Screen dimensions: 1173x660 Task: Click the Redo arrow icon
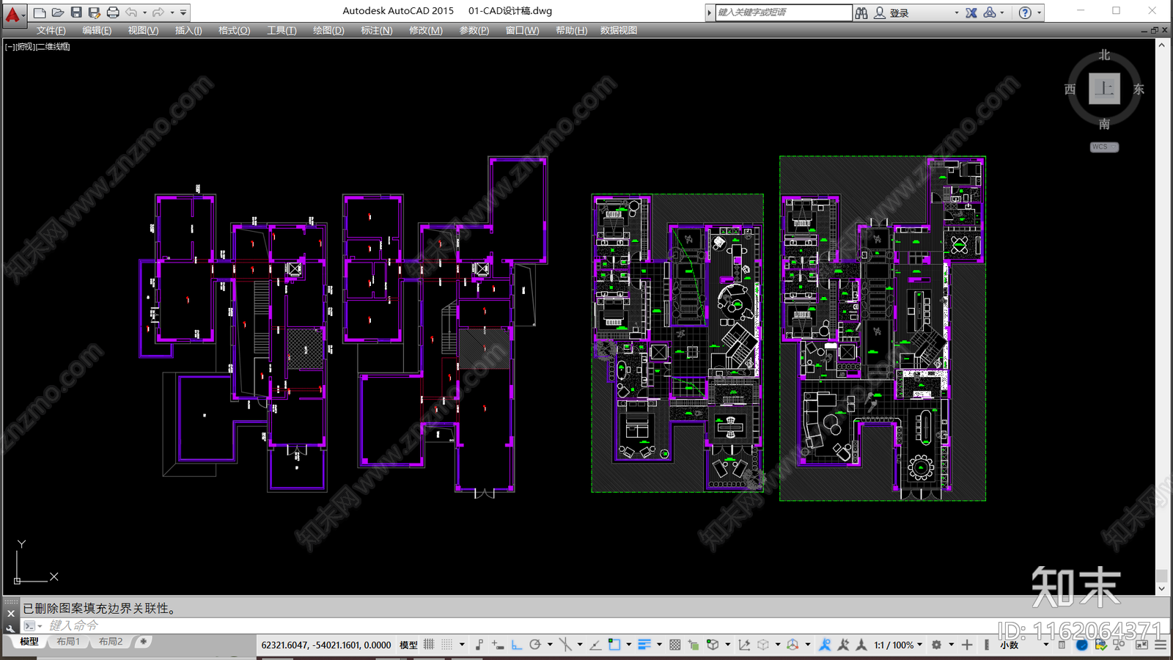(x=158, y=12)
